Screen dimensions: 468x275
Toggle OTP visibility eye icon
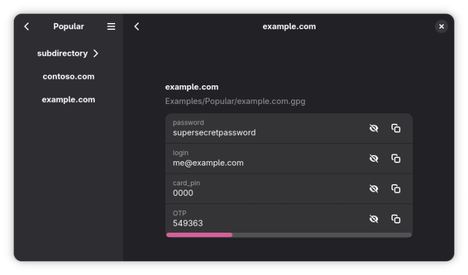(x=373, y=219)
